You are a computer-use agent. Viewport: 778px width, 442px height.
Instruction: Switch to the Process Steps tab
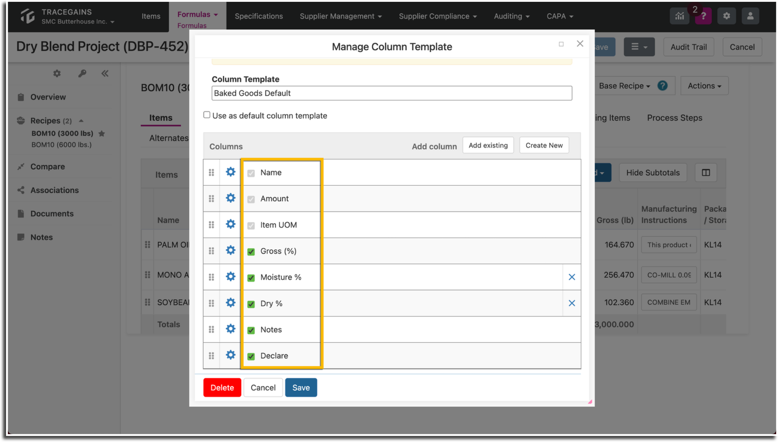[674, 118]
